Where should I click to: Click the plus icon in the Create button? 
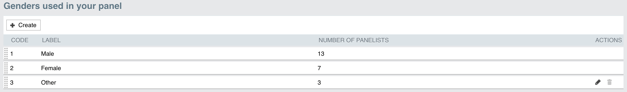tap(12, 25)
